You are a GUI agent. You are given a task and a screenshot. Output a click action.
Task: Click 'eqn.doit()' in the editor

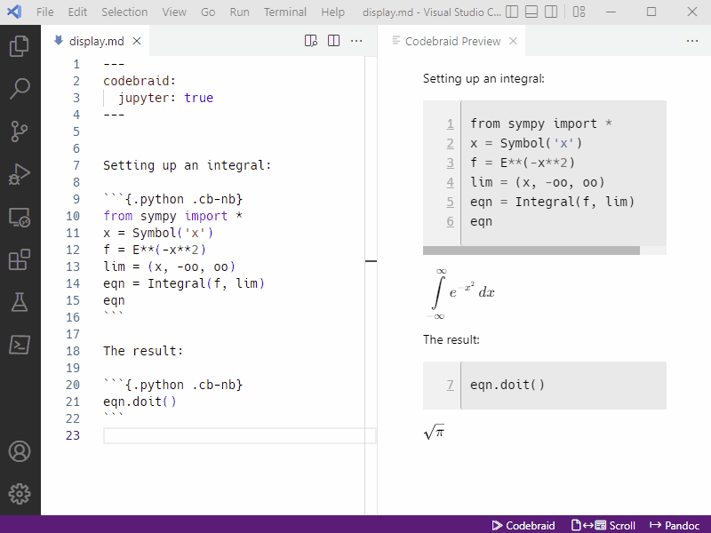coord(140,402)
